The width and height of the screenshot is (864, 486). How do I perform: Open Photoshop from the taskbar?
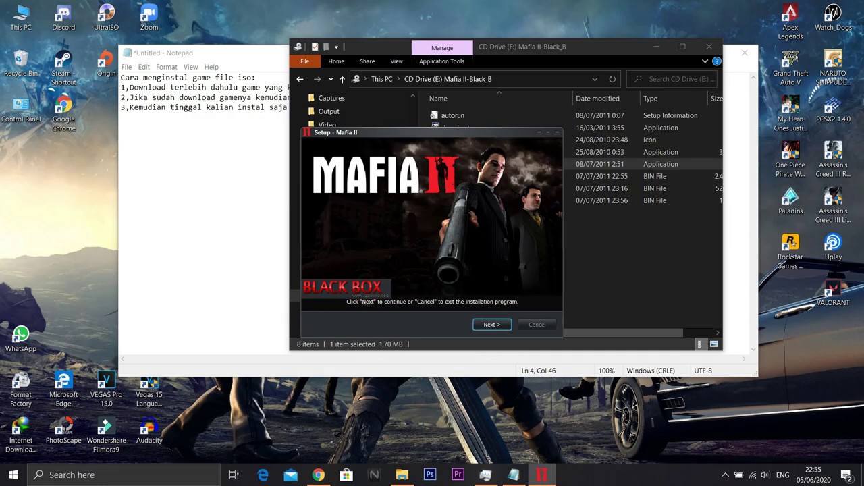click(429, 475)
